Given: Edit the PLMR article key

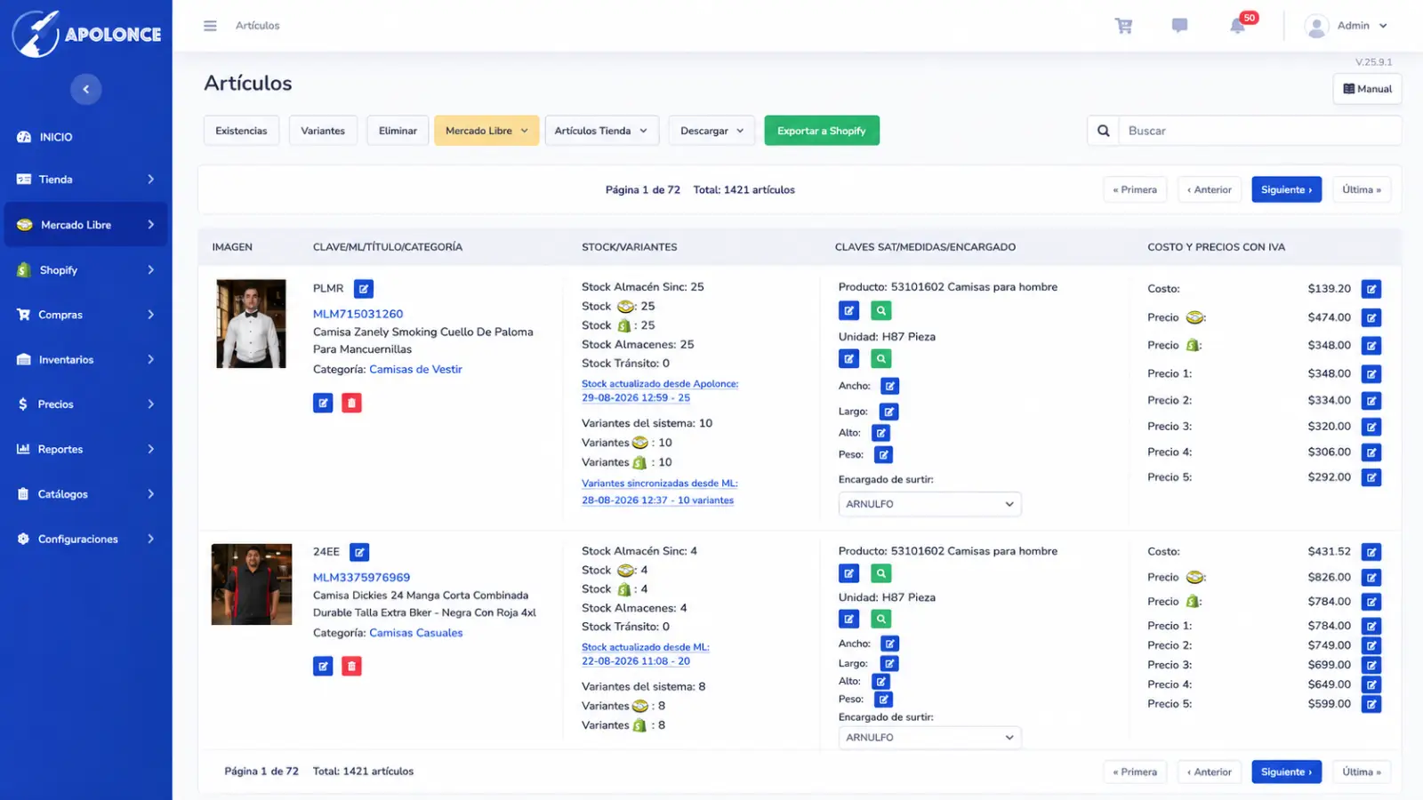Looking at the screenshot, I should coord(364,289).
